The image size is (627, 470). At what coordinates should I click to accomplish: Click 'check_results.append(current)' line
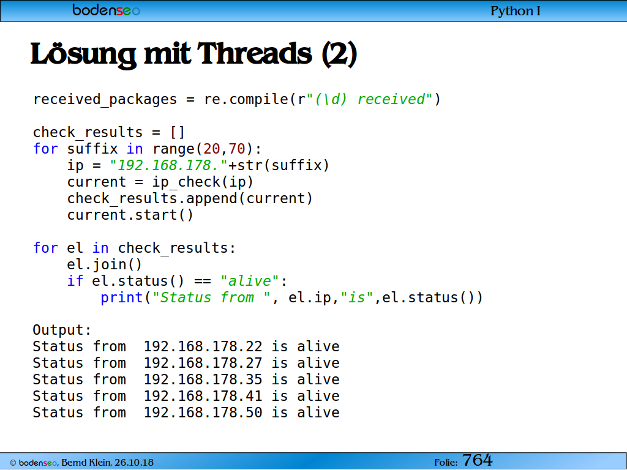[190, 198]
